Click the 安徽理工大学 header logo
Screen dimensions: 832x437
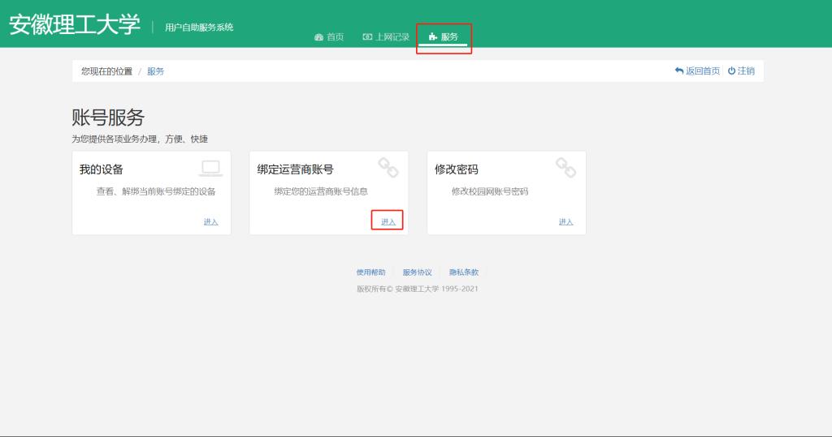point(75,25)
